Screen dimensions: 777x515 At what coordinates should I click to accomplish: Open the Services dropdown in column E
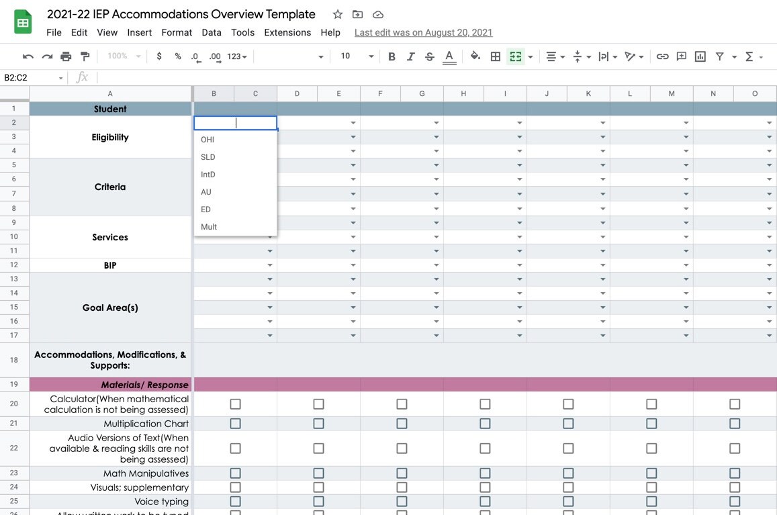point(354,236)
